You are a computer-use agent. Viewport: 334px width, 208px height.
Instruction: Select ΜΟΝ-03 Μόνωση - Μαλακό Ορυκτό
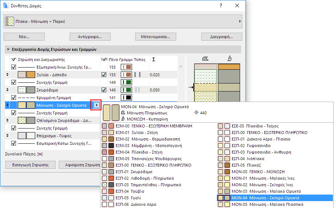click(275, 191)
